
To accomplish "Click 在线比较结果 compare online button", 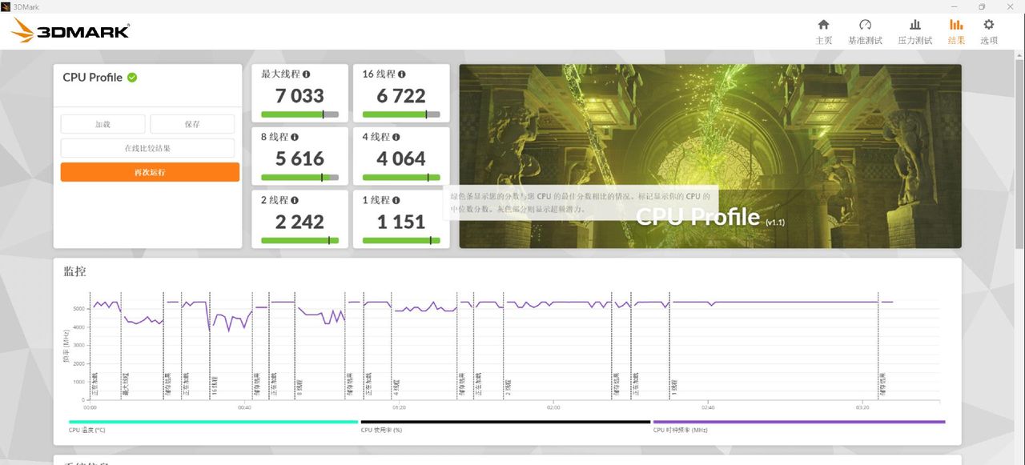I will (147, 148).
